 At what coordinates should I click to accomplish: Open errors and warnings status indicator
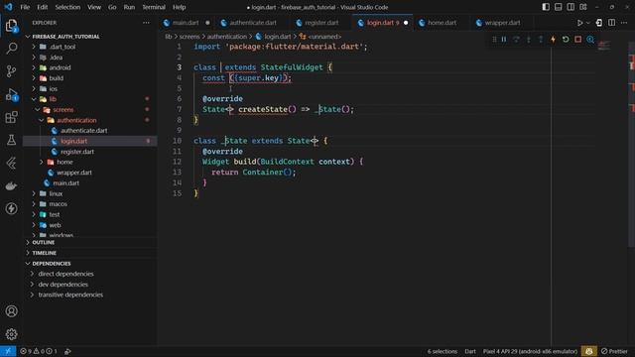coord(39,351)
